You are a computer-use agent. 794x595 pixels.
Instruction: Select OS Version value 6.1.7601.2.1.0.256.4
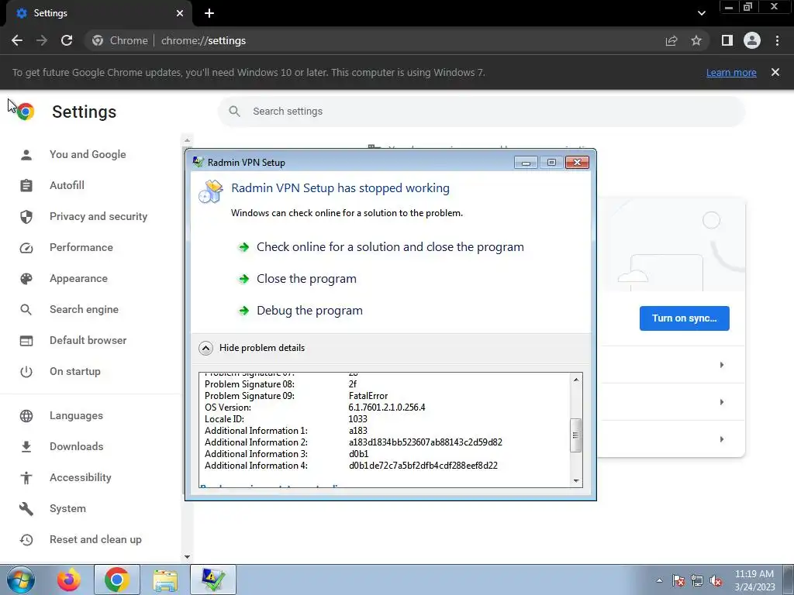[387, 408]
